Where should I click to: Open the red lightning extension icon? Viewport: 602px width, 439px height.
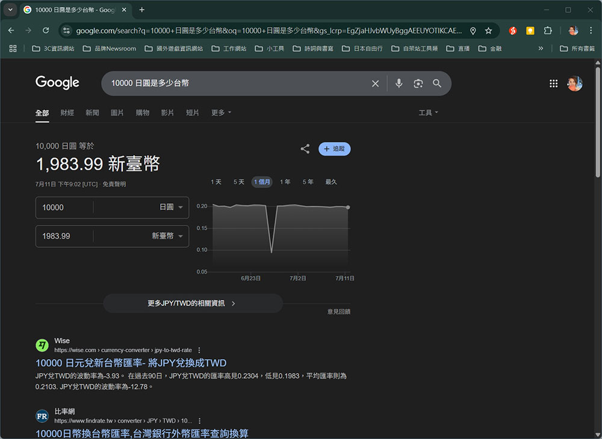point(512,31)
